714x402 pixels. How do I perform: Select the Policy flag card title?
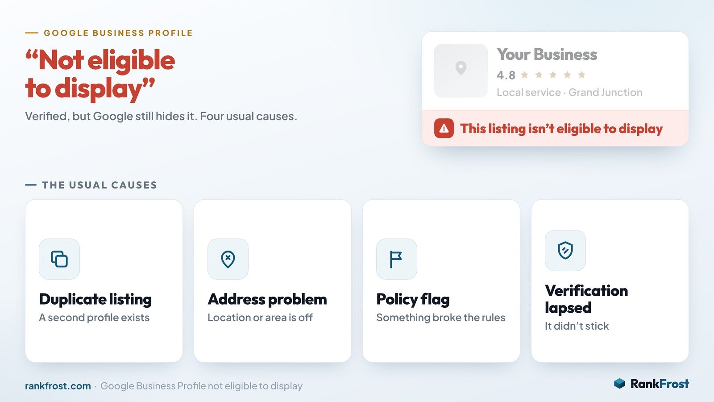(413, 299)
